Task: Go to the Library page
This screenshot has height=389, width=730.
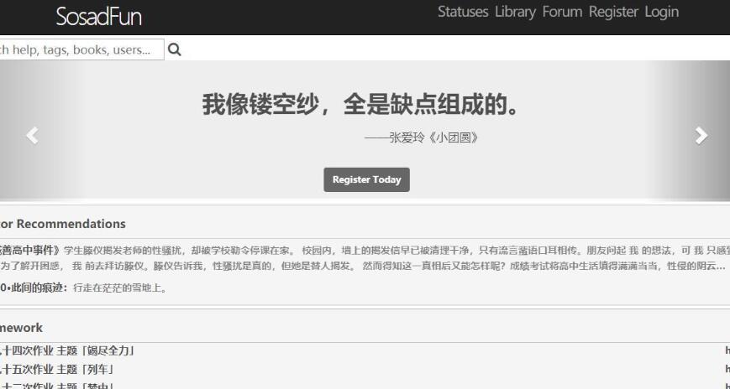Action: 515,12
